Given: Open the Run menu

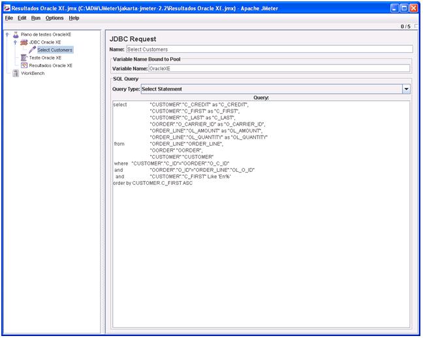Looking at the screenshot, I should point(36,18).
